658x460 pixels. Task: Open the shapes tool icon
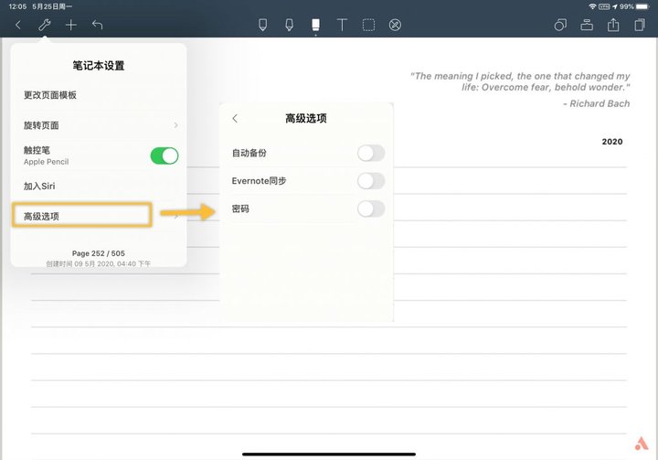(x=560, y=25)
